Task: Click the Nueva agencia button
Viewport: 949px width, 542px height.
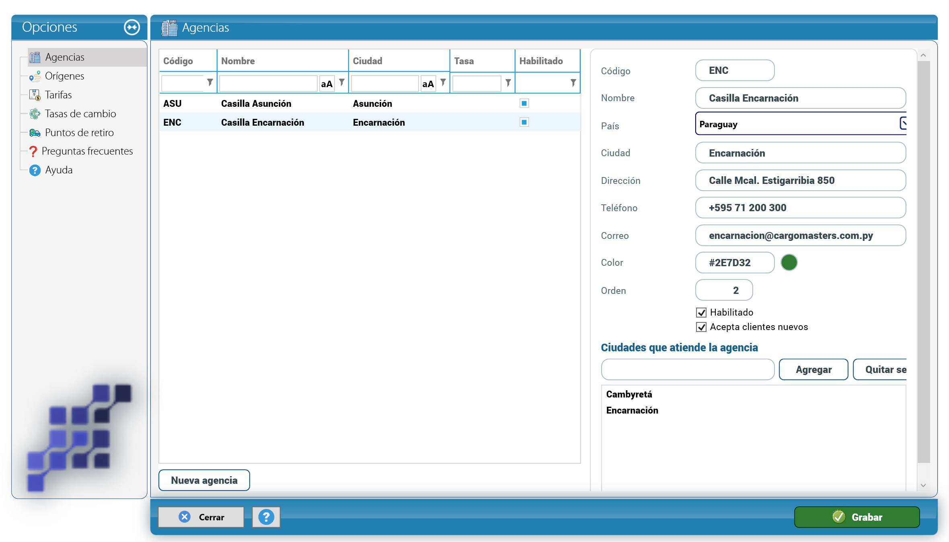Action: 204,480
